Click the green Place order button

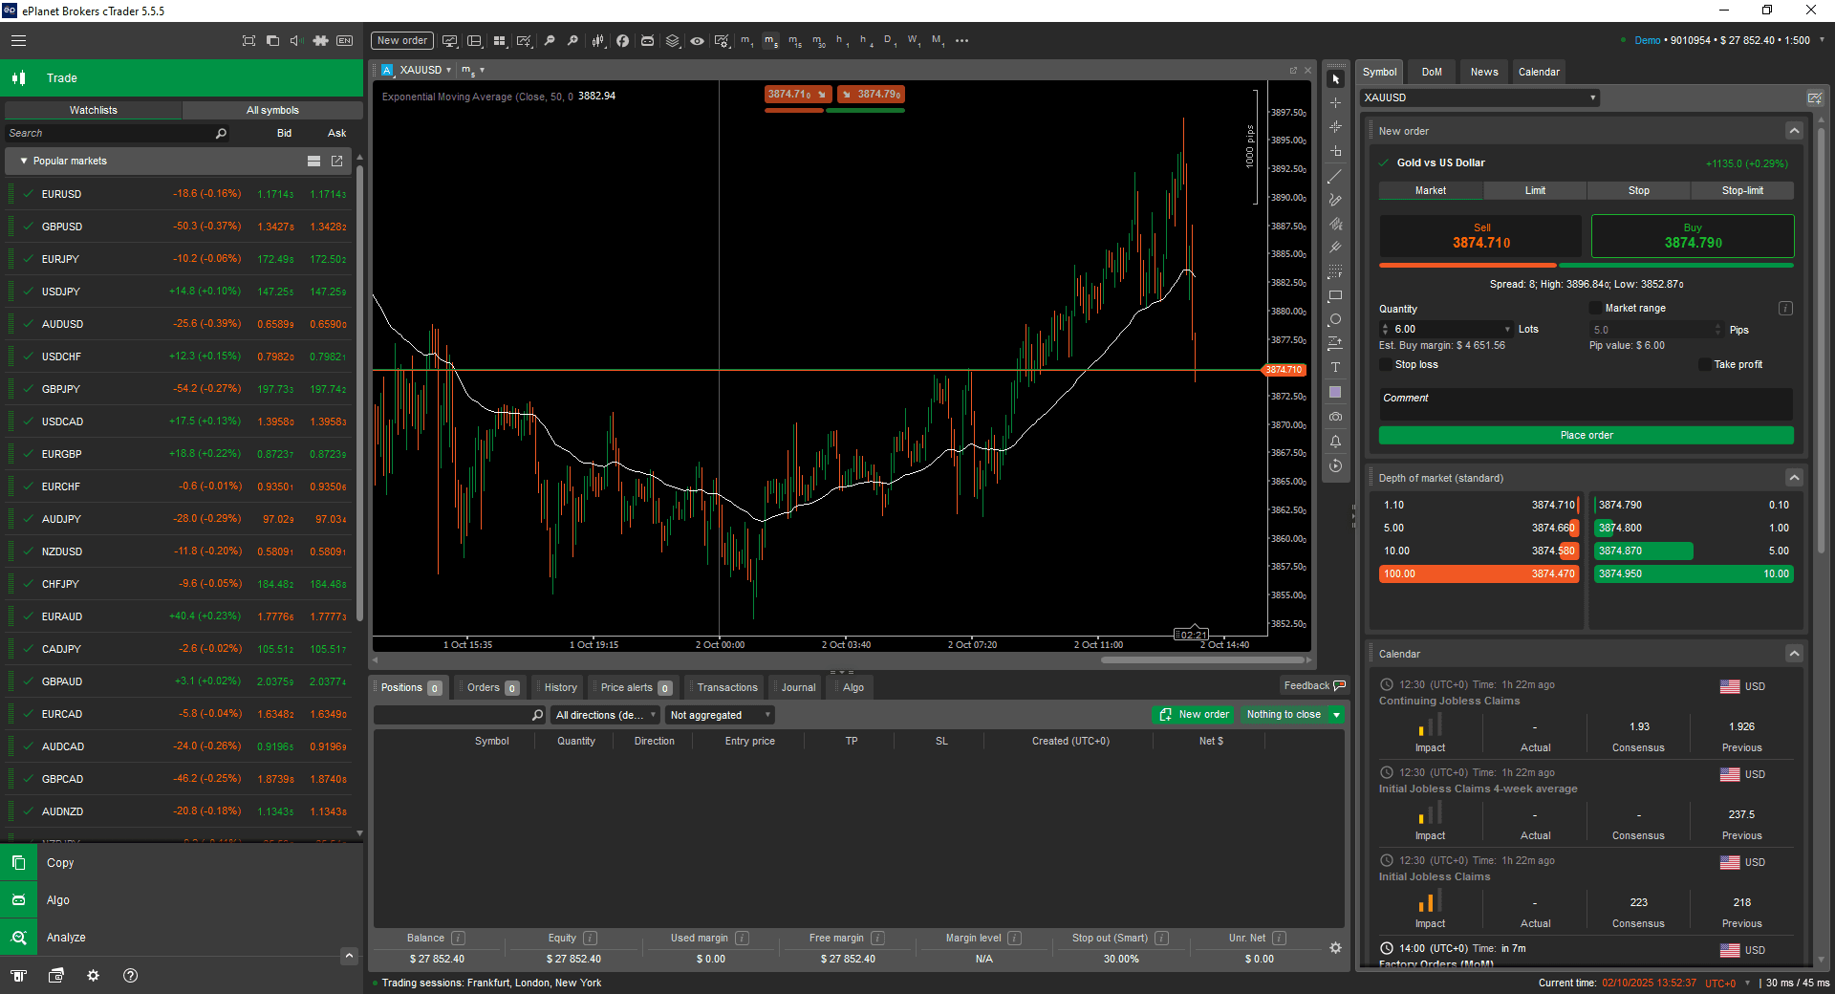[1586, 436]
